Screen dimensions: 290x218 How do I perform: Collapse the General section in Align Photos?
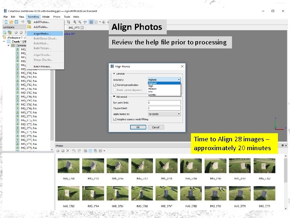coord(114,73)
